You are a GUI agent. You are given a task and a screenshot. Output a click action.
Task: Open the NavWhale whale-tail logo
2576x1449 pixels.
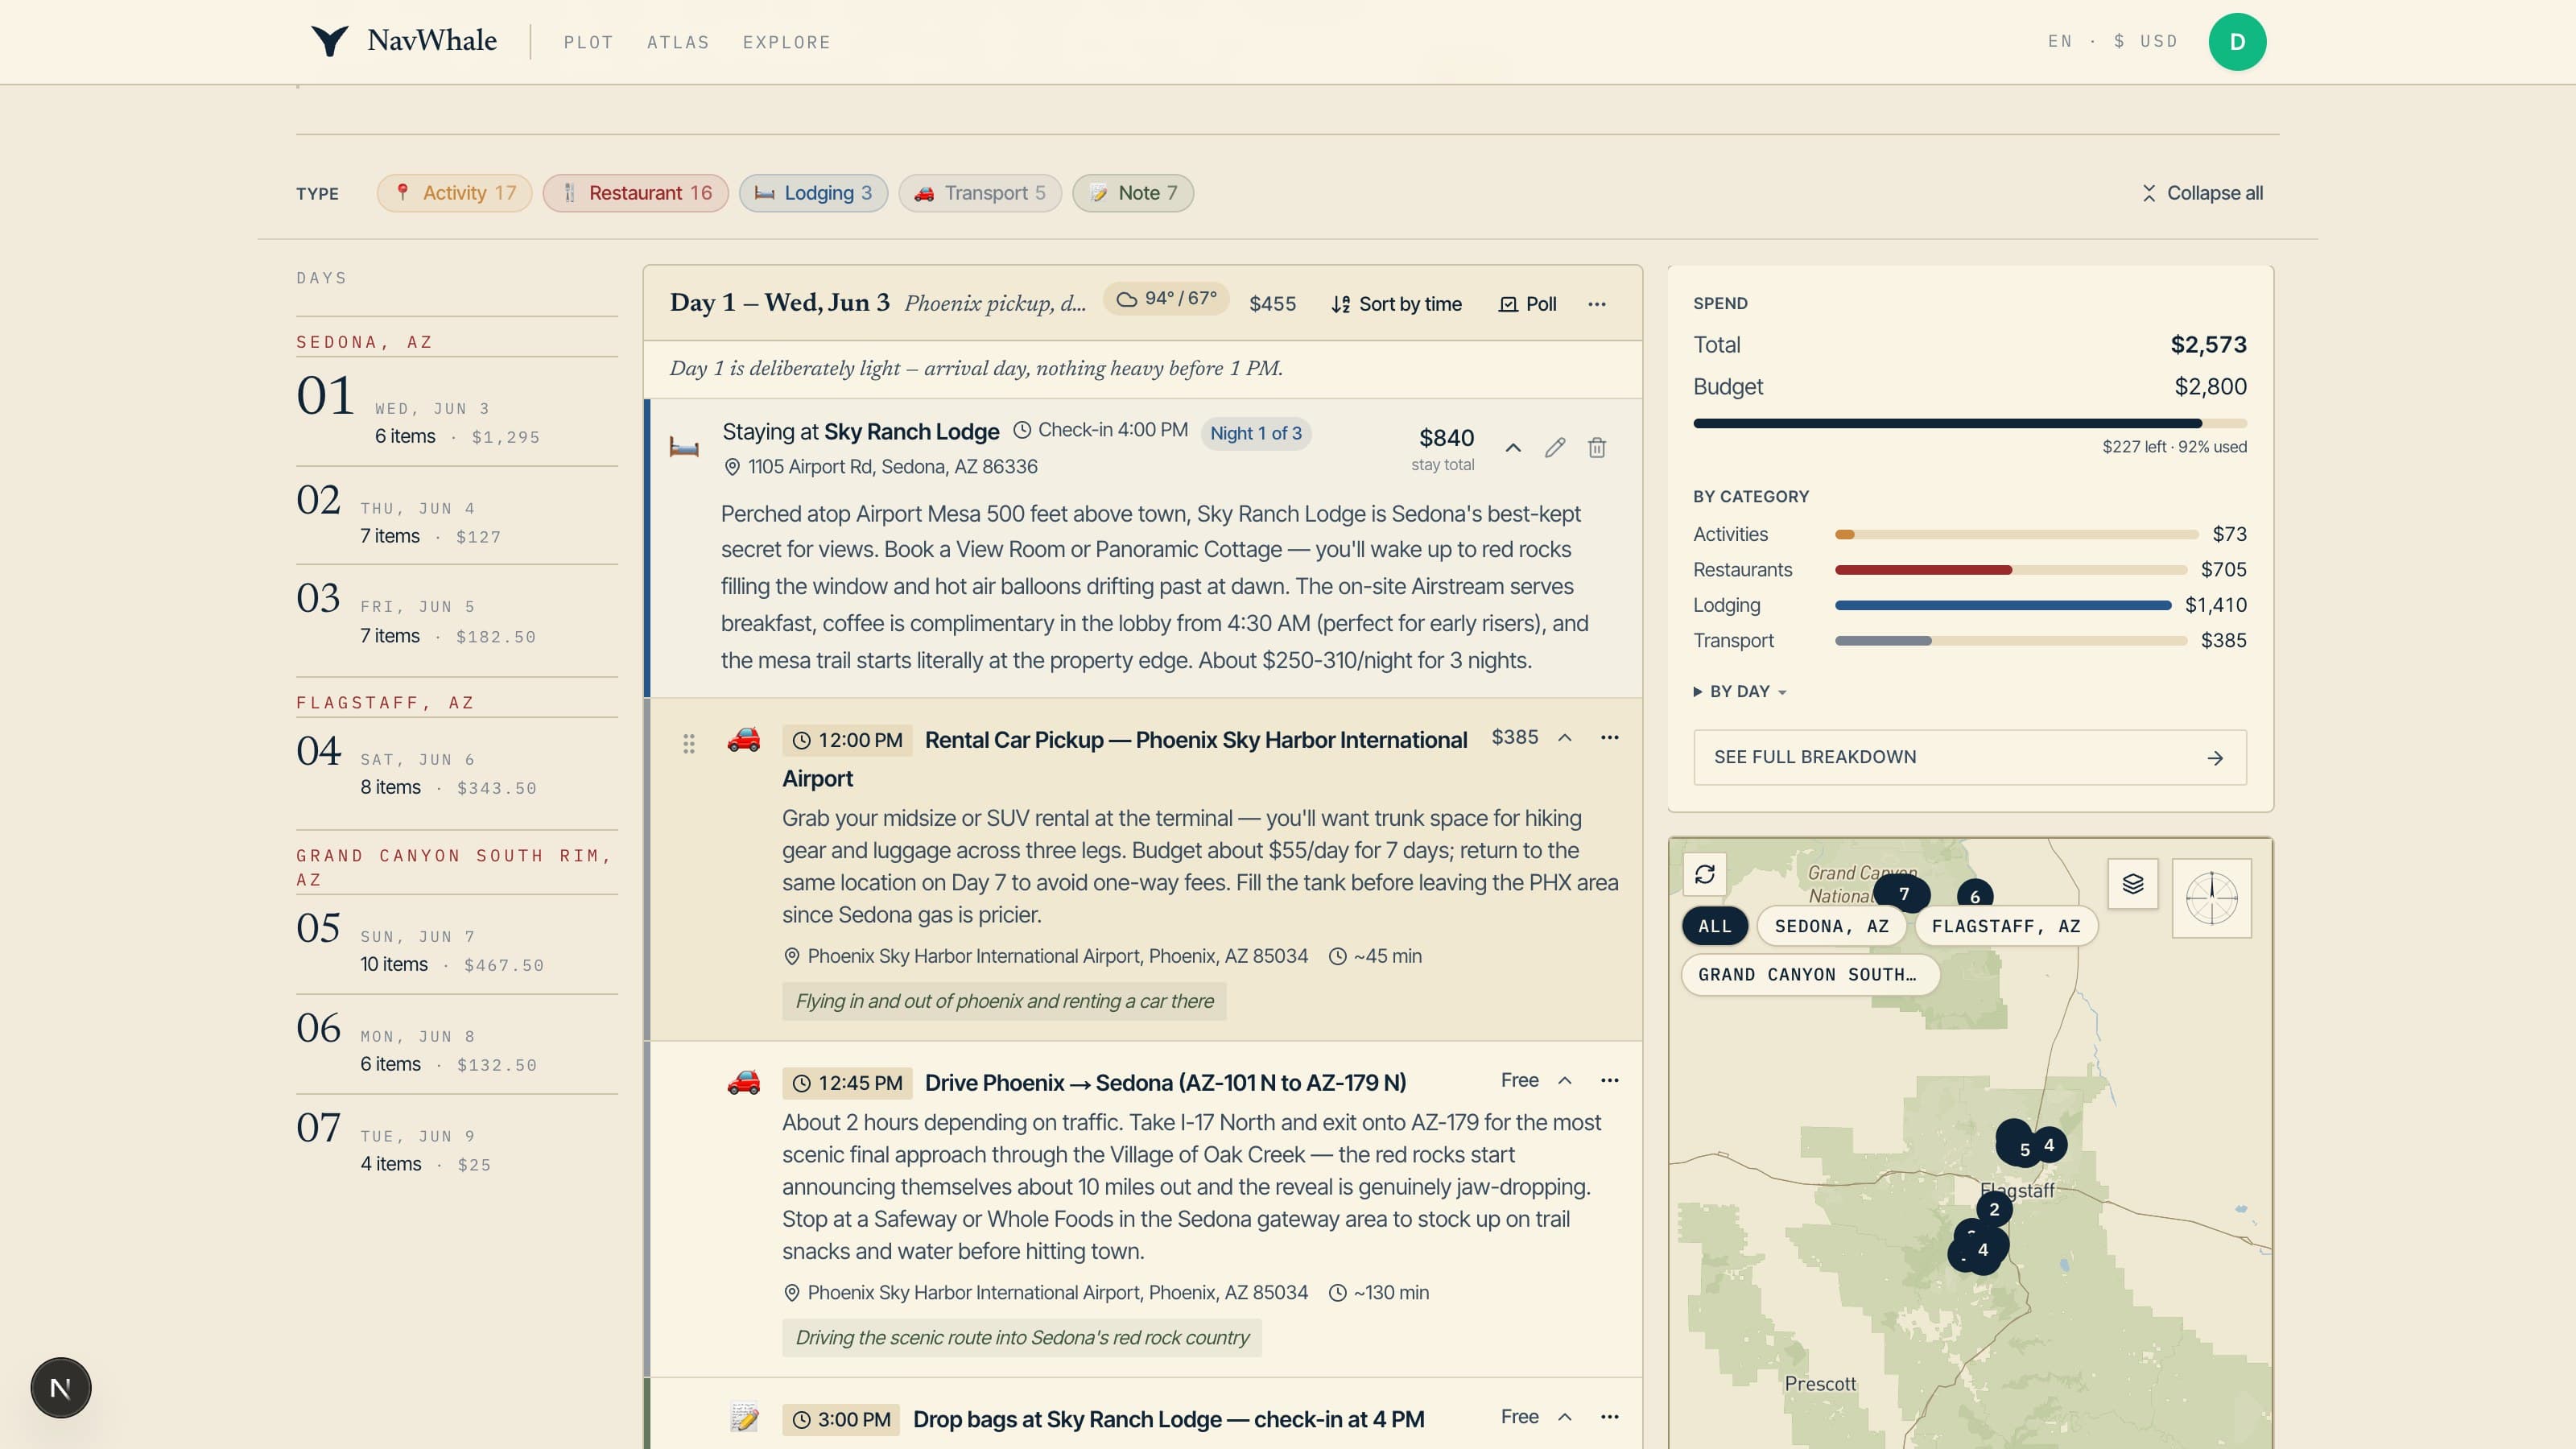(x=329, y=41)
